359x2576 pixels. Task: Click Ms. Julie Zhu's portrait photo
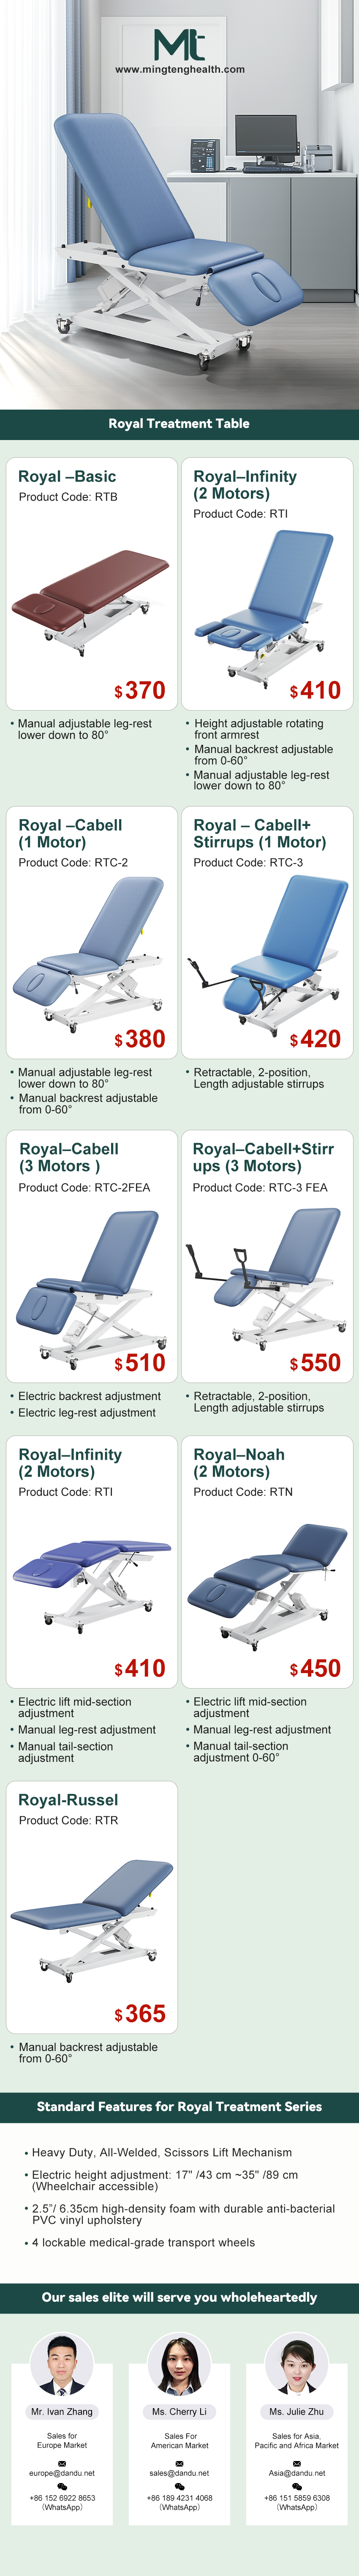click(x=296, y=2363)
